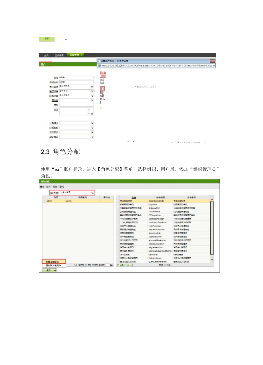Screen dimensions: 263x365
Task: Open the lookup icon of 货币格式 field
Action: click(92, 132)
